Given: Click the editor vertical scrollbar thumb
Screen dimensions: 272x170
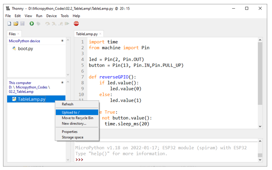Looking at the screenshot, I should tap(260, 74).
